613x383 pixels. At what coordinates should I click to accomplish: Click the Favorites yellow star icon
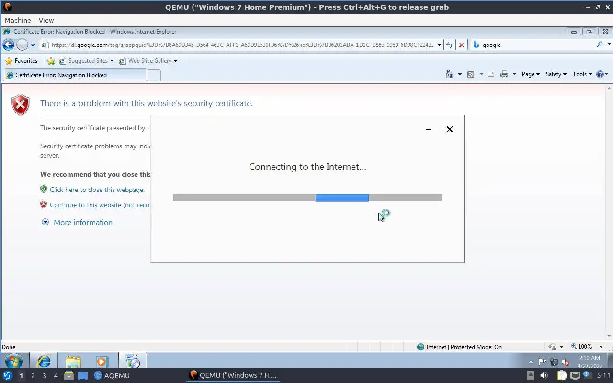9,61
